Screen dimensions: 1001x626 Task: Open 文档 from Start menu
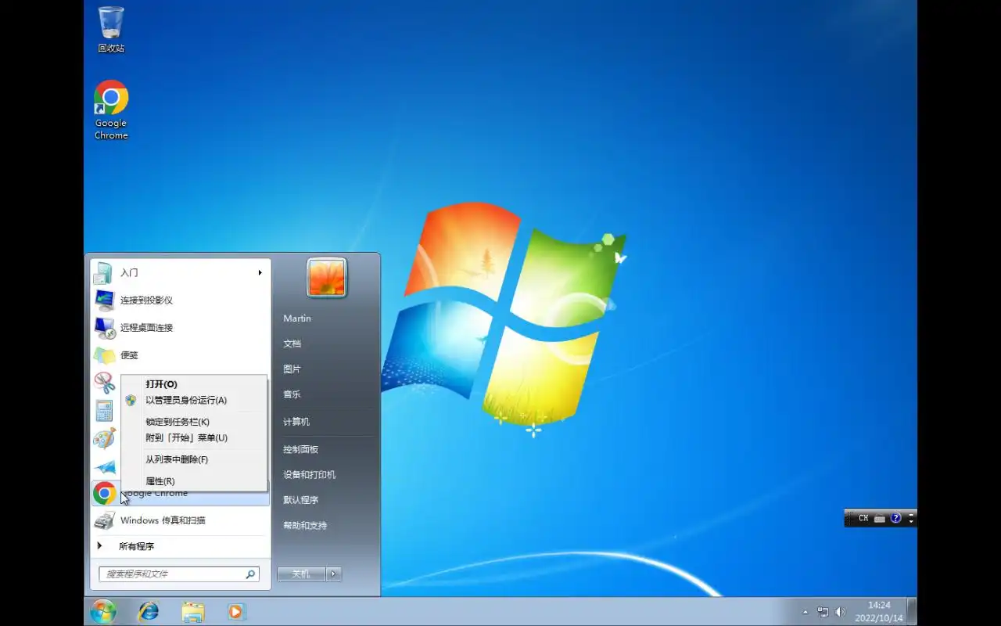pos(292,344)
